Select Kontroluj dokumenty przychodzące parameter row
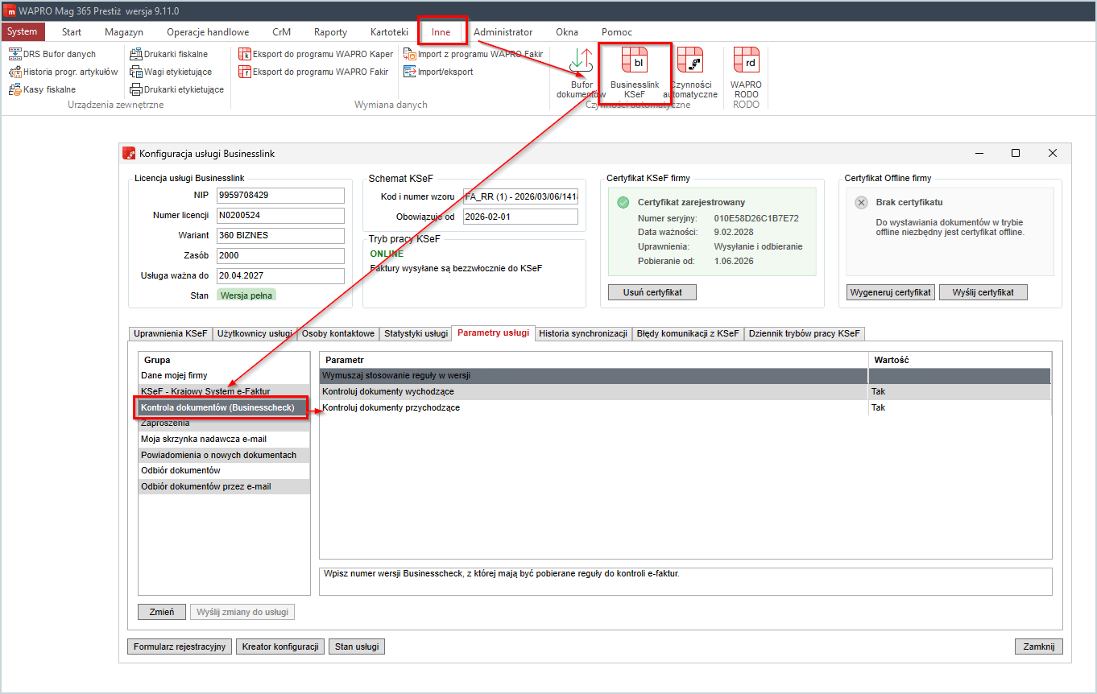 685,407
